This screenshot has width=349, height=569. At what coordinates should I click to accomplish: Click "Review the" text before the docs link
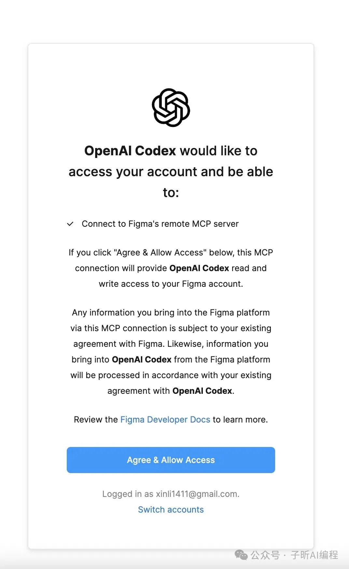tap(96, 420)
